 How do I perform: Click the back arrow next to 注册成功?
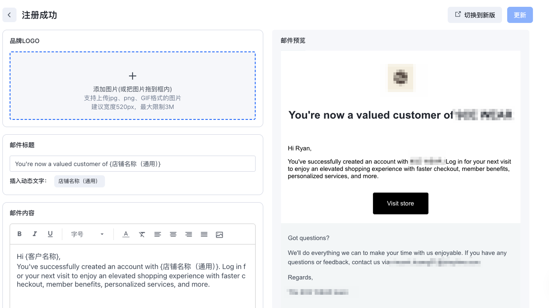click(9, 15)
